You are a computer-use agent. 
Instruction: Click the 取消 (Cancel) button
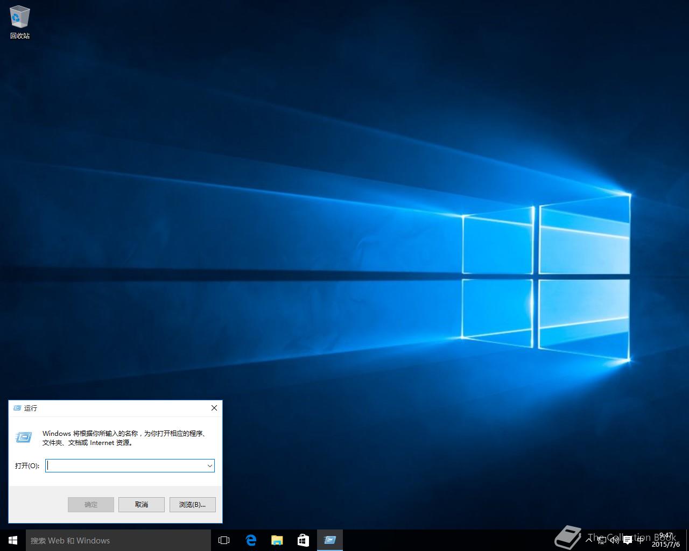pos(142,504)
